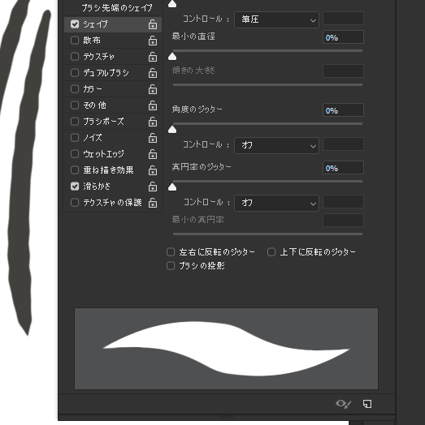Click the lock icon beside ノイズ
Viewport: 425px width, 425px height.
click(x=153, y=138)
